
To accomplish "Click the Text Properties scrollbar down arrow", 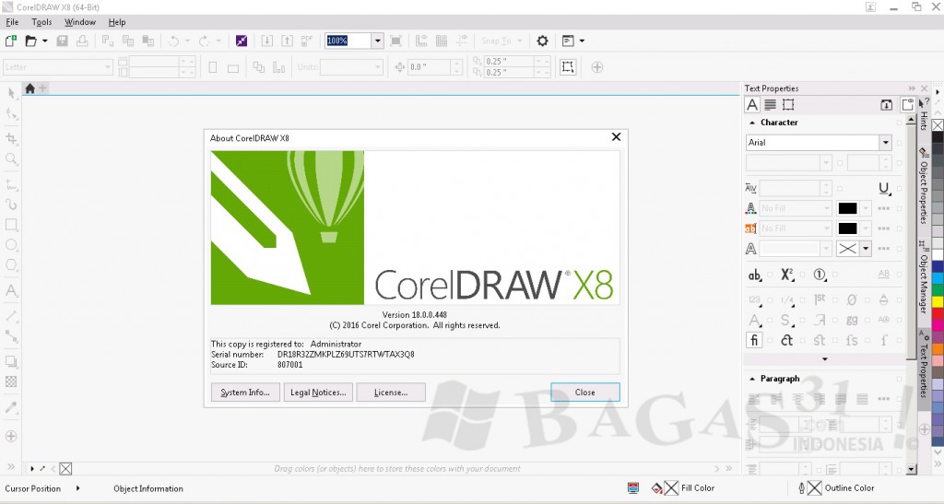I will tap(911, 469).
